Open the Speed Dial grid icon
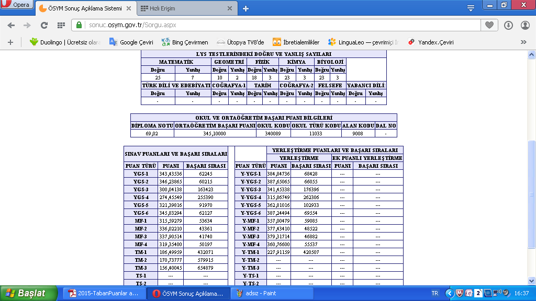Image resolution: width=536 pixels, height=301 pixels. [61, 25]
